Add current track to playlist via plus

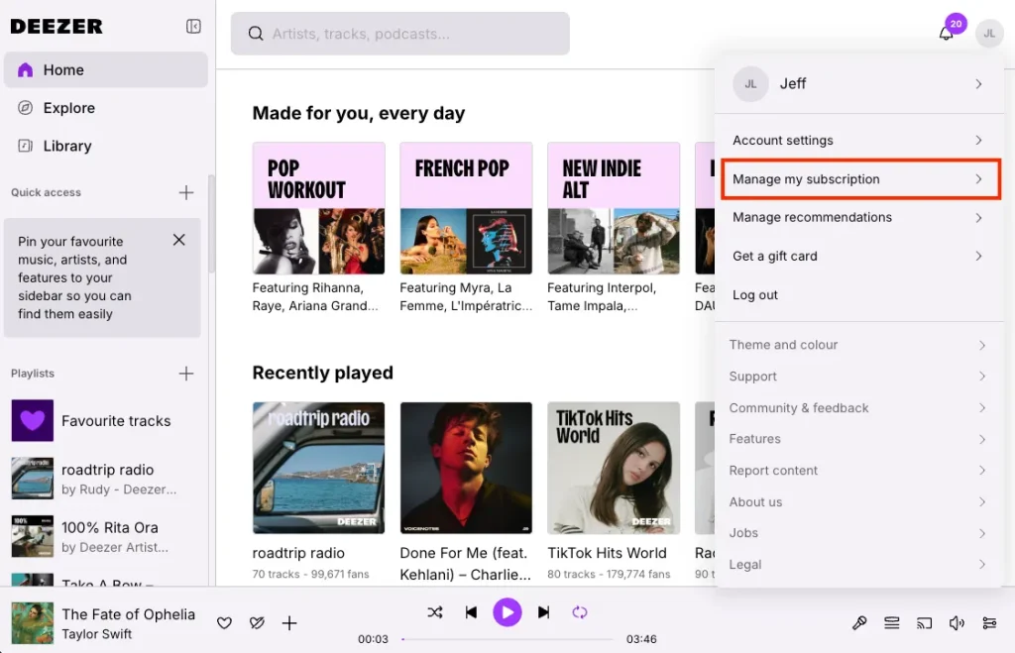(x=289, y=623)
